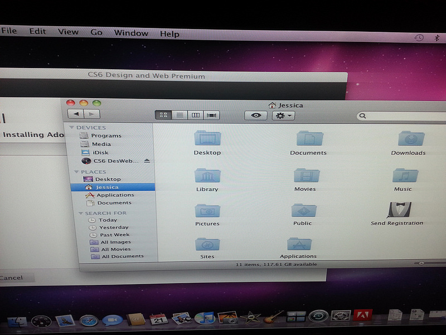Open the Music folder icon

(x=405, y=175)
